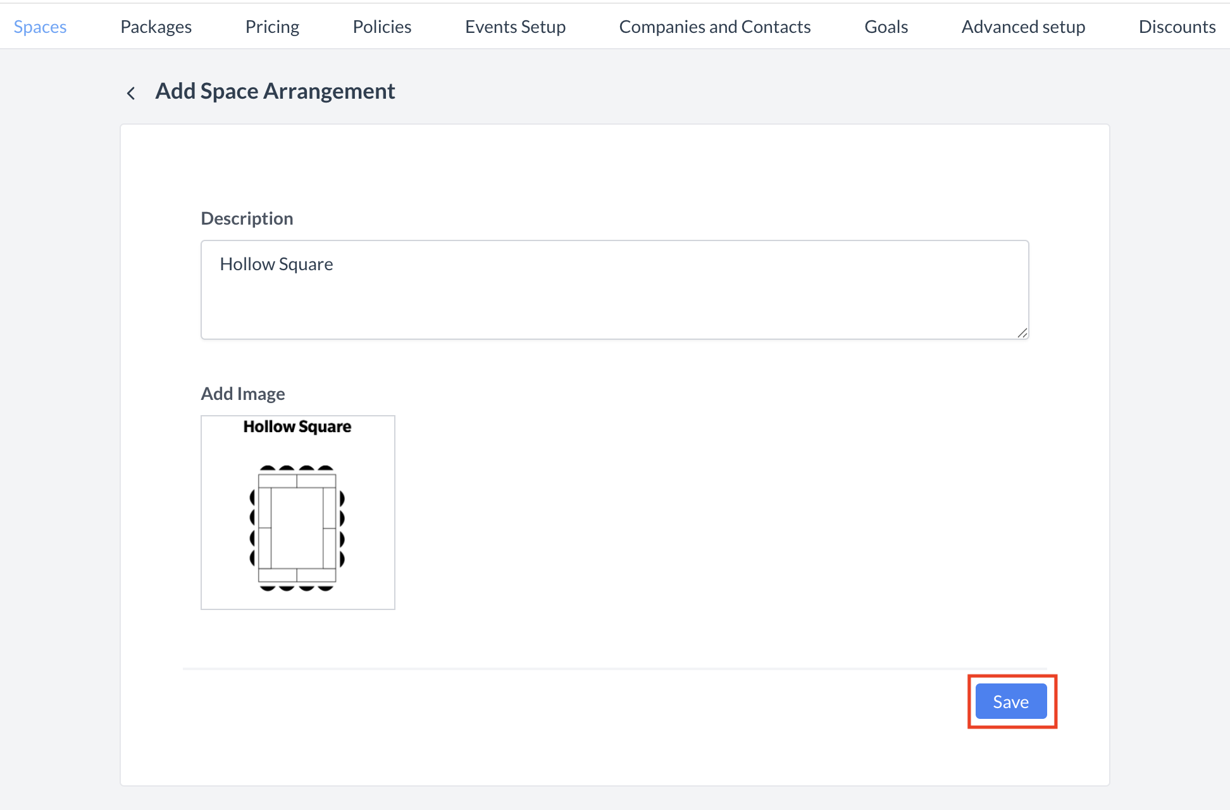This screenshot has height=810, width=1230.
Task: Open the Advanced setup tab
Action: (1023, 27)
